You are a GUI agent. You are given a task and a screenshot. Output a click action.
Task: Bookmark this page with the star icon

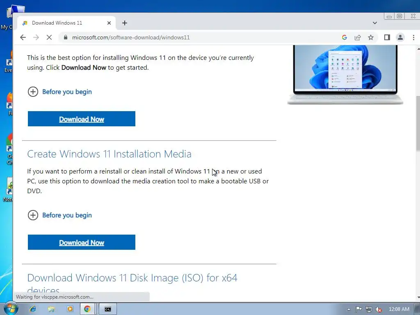[371, 37]
